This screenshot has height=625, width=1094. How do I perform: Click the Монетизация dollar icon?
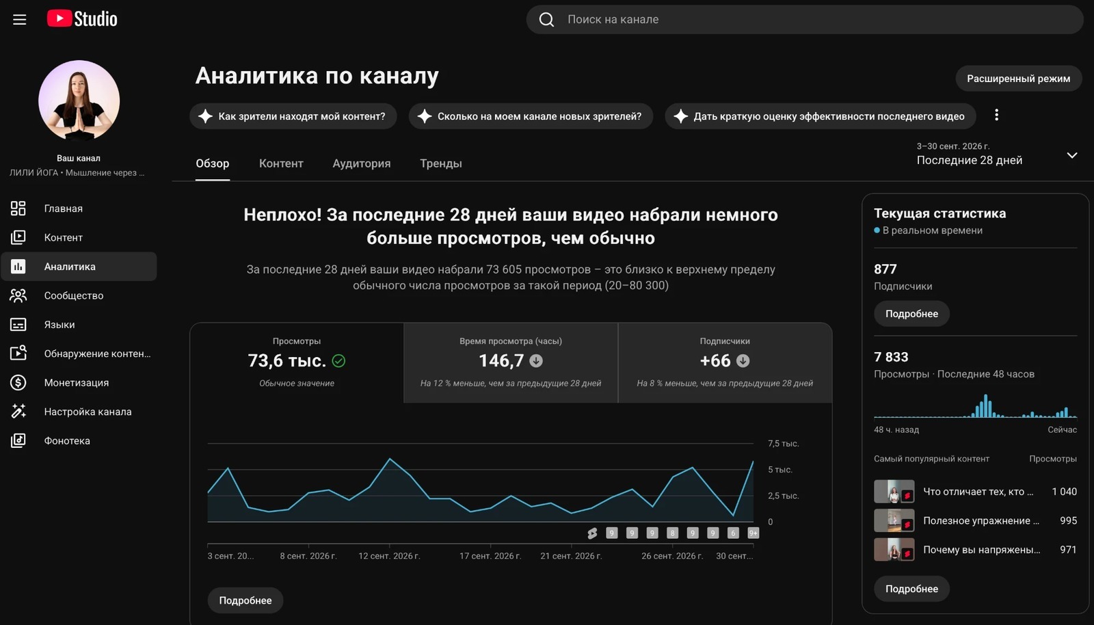(18, 383)
